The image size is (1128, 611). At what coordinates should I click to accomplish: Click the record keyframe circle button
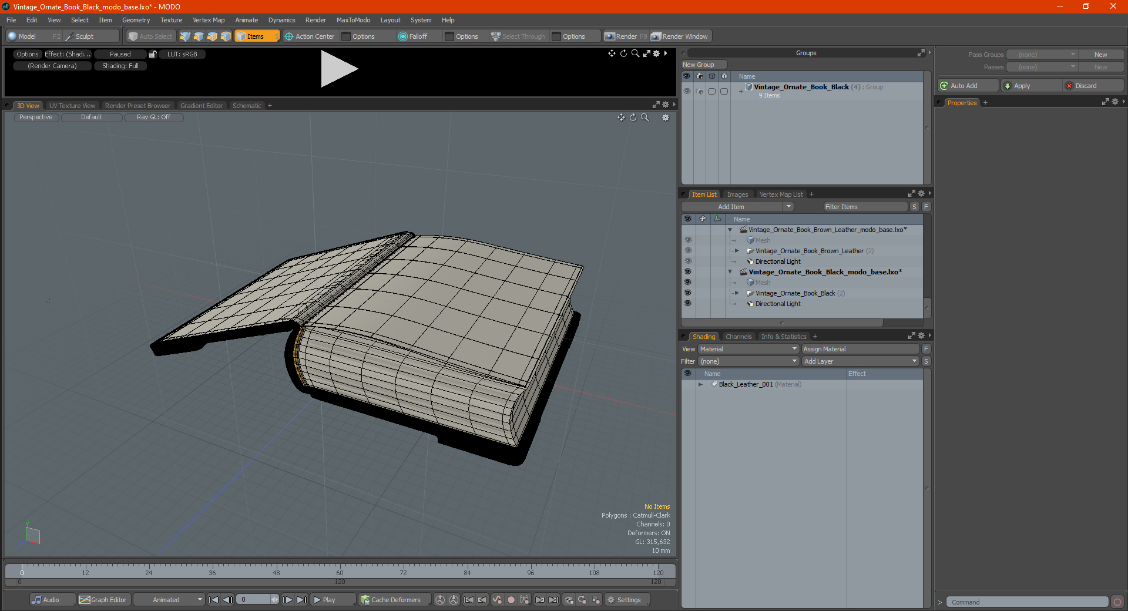coord(511,600)
